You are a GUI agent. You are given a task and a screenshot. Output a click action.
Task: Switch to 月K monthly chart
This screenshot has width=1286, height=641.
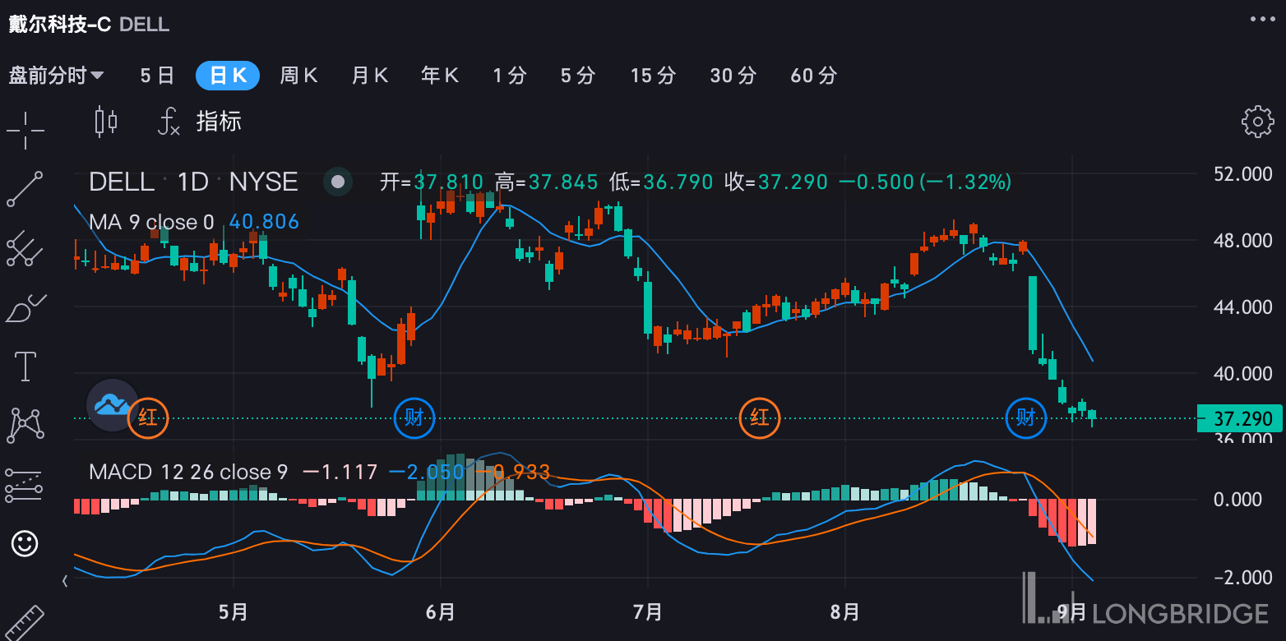[369, 76]
